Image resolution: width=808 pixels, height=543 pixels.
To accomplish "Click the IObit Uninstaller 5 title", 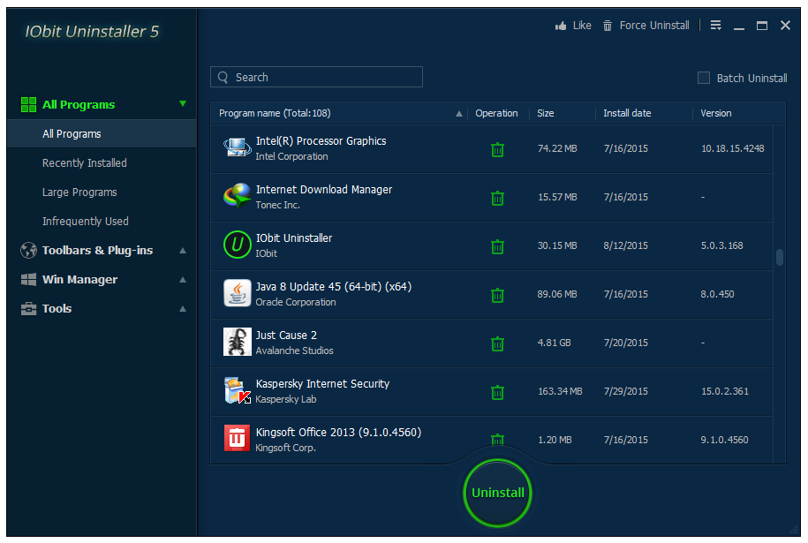I will (x=92, y=32).
